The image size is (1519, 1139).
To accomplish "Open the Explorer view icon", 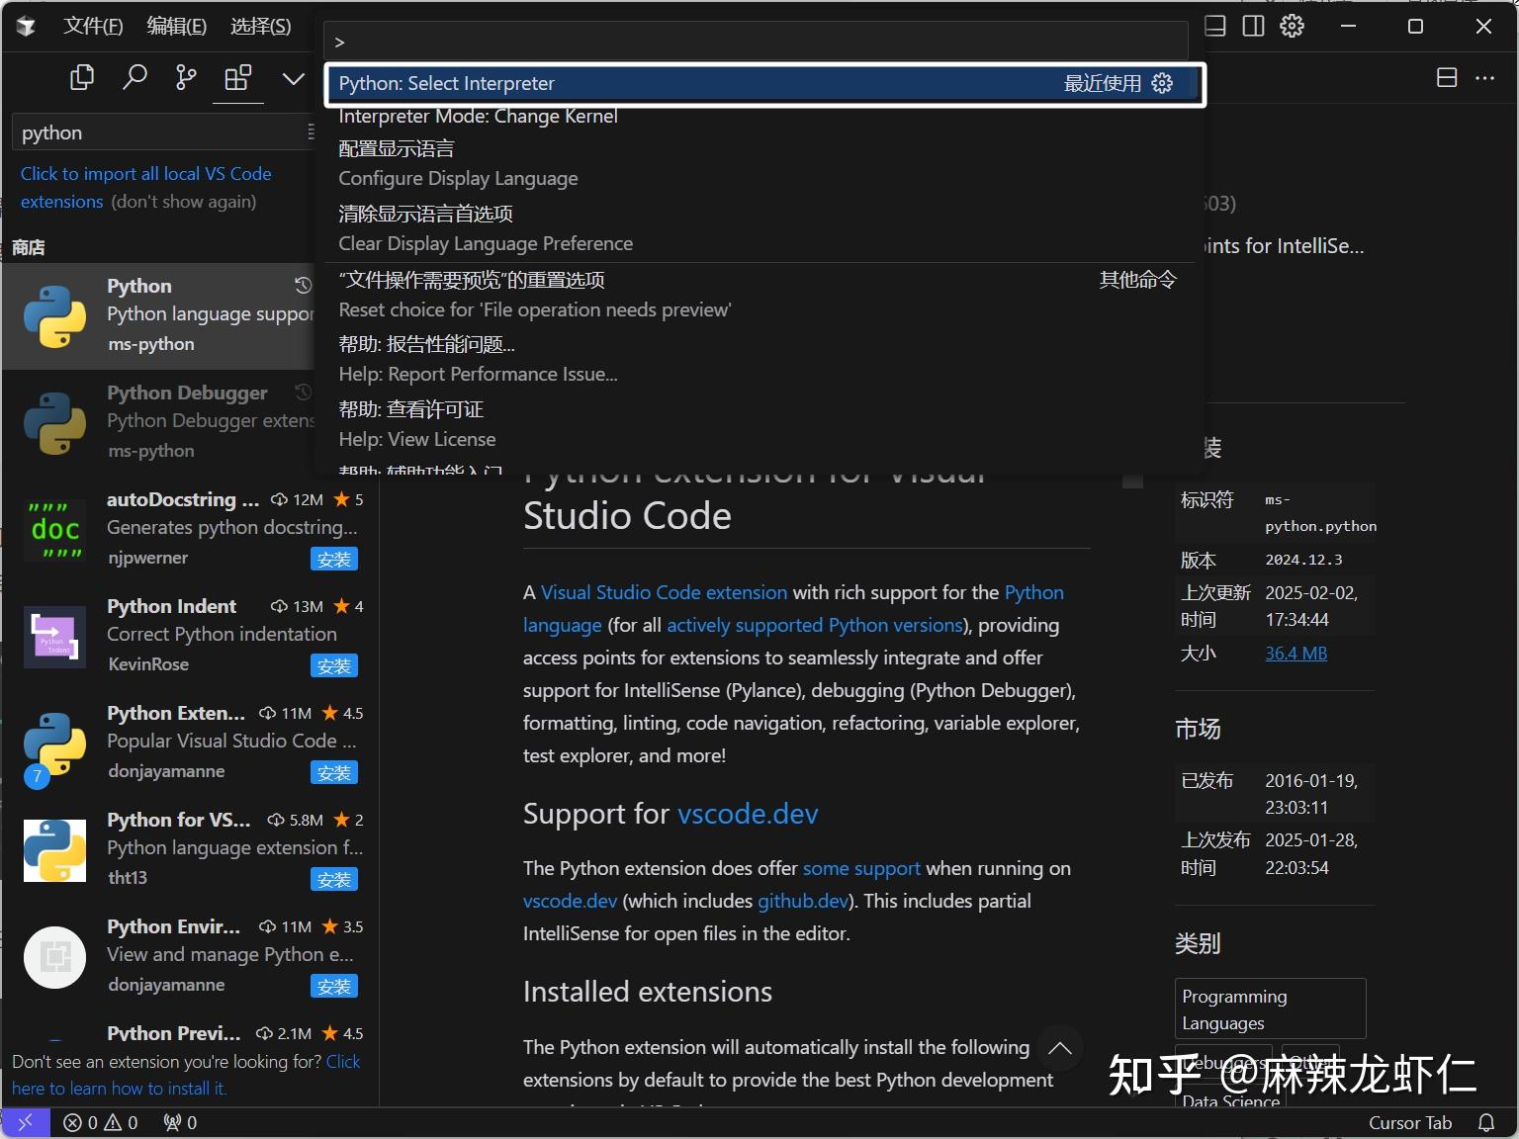I will coord(82,77).
